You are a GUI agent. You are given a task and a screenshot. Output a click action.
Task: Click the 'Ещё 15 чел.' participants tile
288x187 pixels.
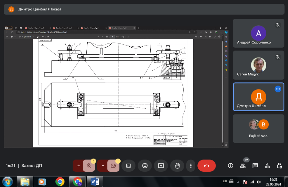[259, 129]
